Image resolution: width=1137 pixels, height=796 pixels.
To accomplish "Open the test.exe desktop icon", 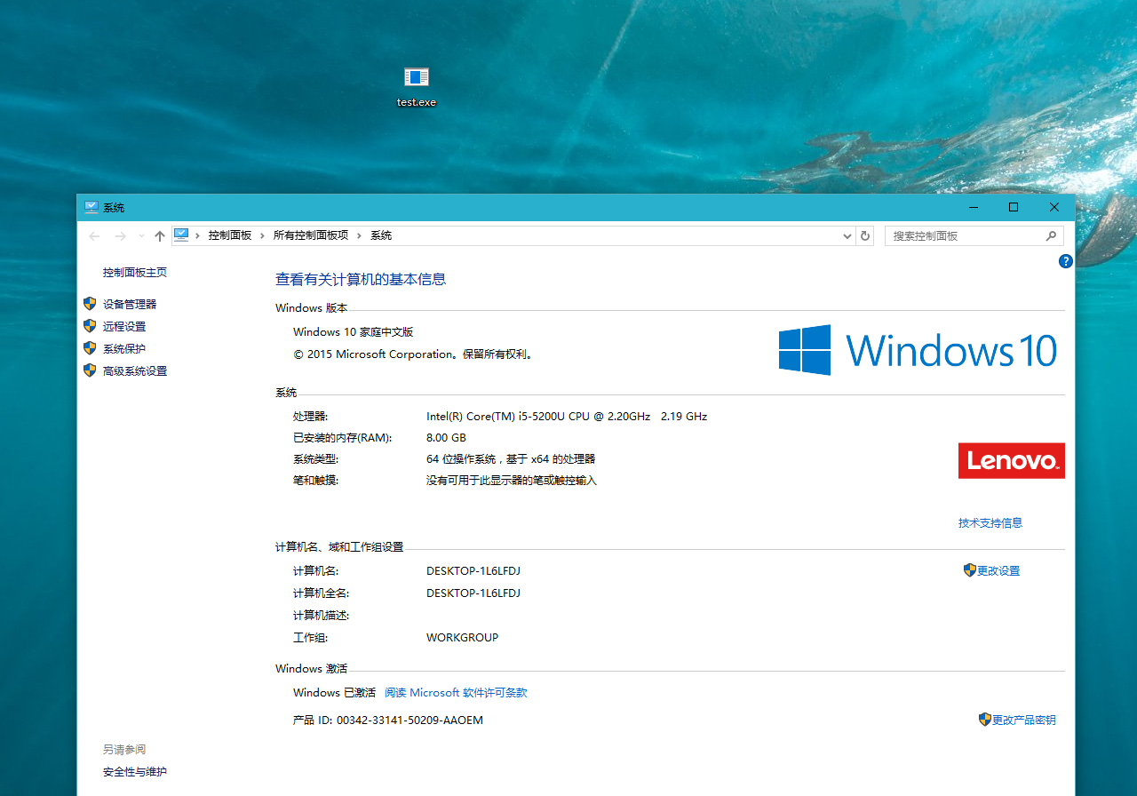I will tap(417, 87).
